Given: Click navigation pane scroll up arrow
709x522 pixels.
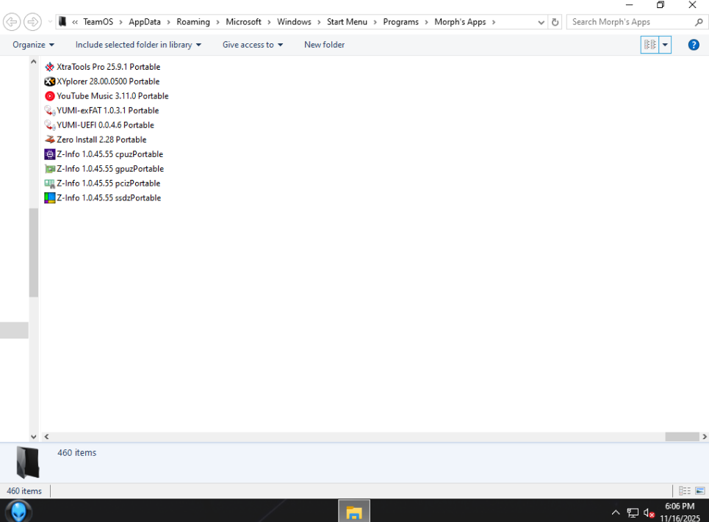Looking at the screenshot, I should (x=34, y=62).
